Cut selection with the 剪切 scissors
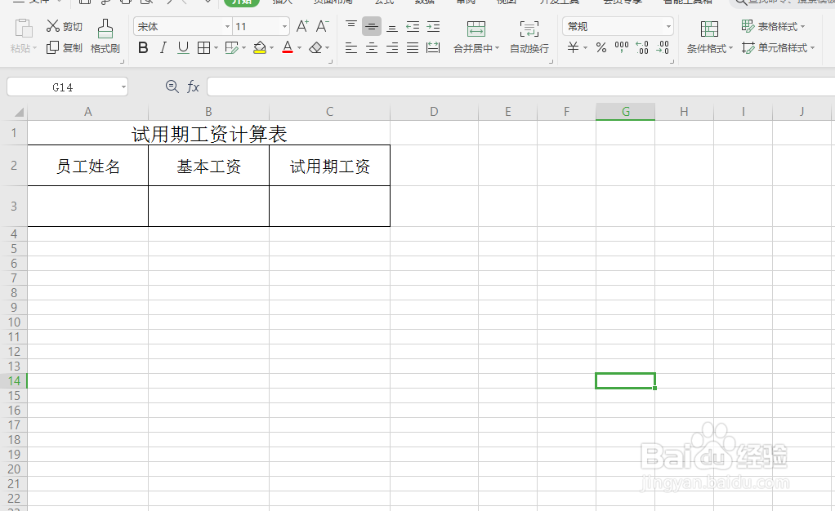This screenshot has width=835, height=511. point(65,26)
